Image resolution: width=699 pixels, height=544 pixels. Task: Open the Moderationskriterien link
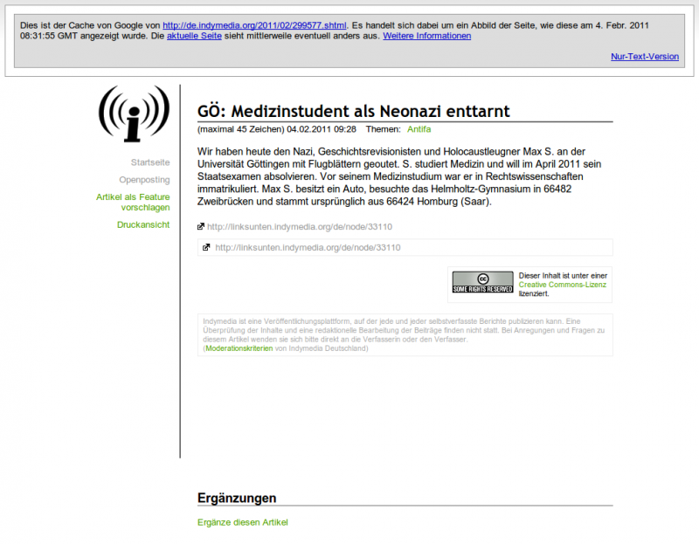(239, 348)
